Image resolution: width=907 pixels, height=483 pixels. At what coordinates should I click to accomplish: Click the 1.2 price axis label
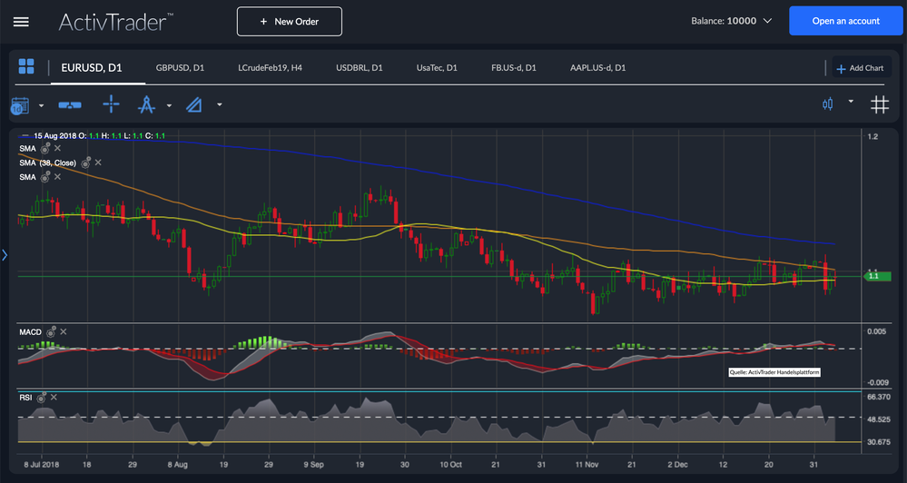coord(872,137)
